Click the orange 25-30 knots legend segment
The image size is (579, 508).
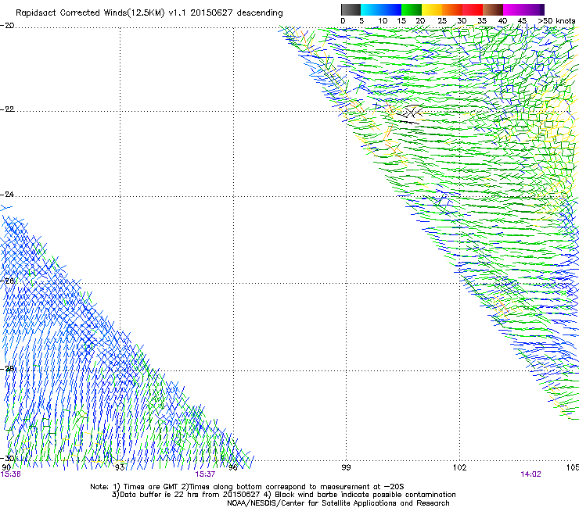click(x=452, y=9)
